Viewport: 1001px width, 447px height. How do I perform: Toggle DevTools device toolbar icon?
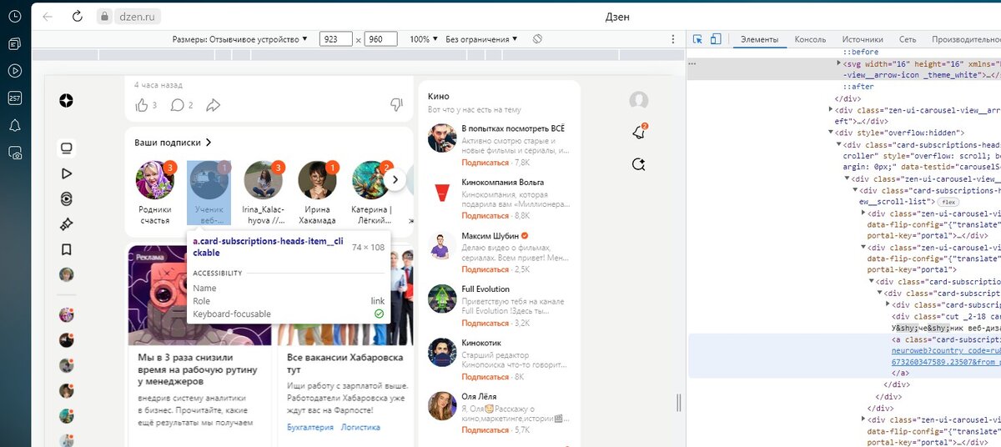point(716,39)
